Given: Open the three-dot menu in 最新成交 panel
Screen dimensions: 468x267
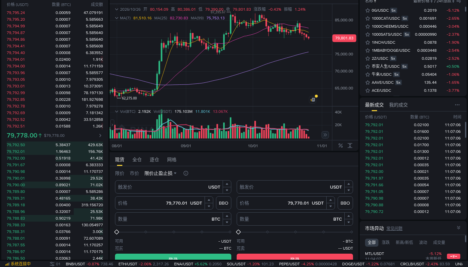Looking at the screenshot, I should [457, 105].
